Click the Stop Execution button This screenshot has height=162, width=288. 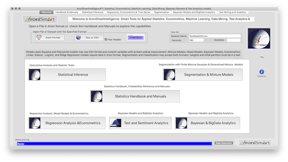224,143
